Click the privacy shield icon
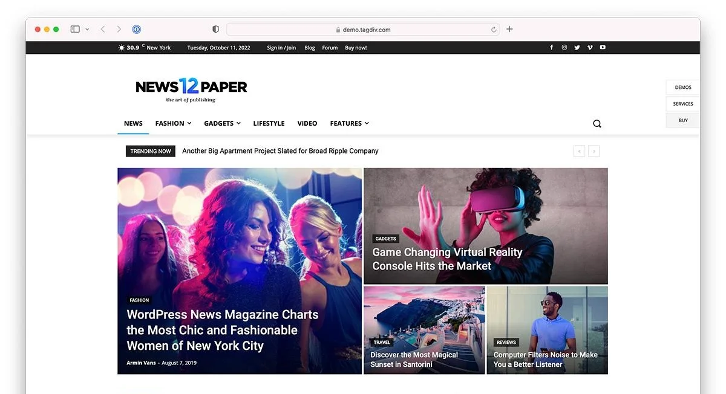Image resolution: width=726 pixels, height=394 pixels. (x=216, y=29)
